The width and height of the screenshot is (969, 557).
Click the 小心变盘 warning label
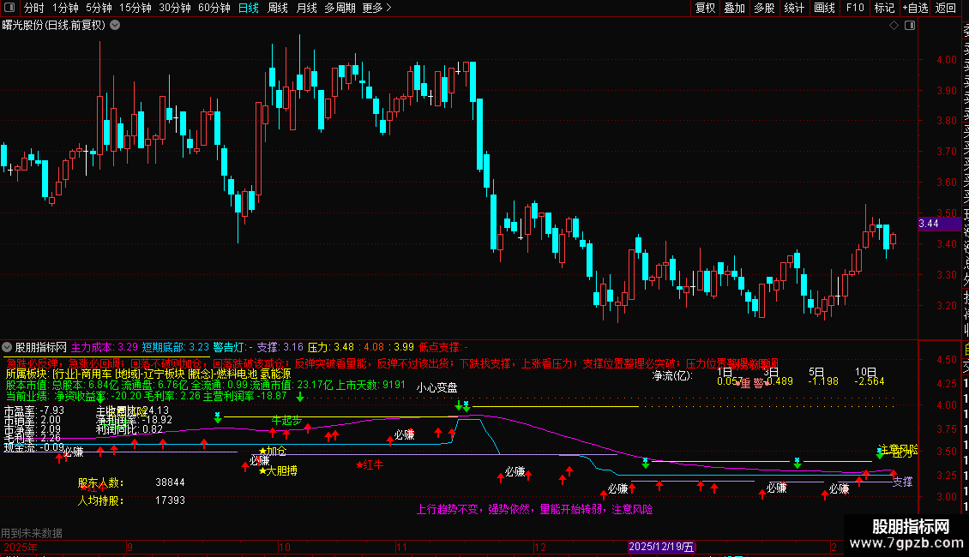[437, 388]
